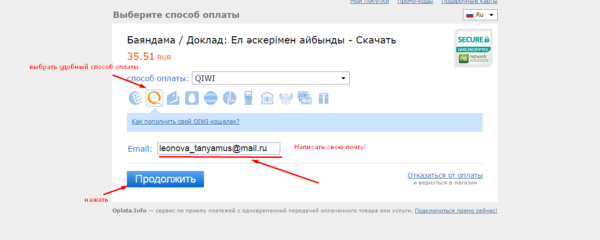The height and width of the screenshot is (240, 600).
Task: Open the QIWI wallet top-up help link
Action: 186,122
